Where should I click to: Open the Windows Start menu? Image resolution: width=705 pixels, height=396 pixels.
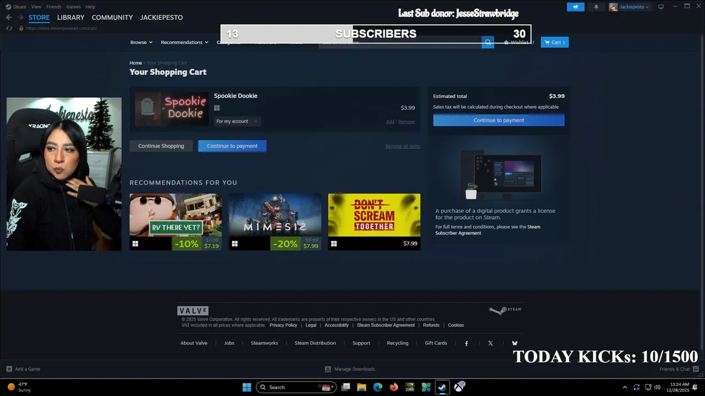click(x=247, y=387)
